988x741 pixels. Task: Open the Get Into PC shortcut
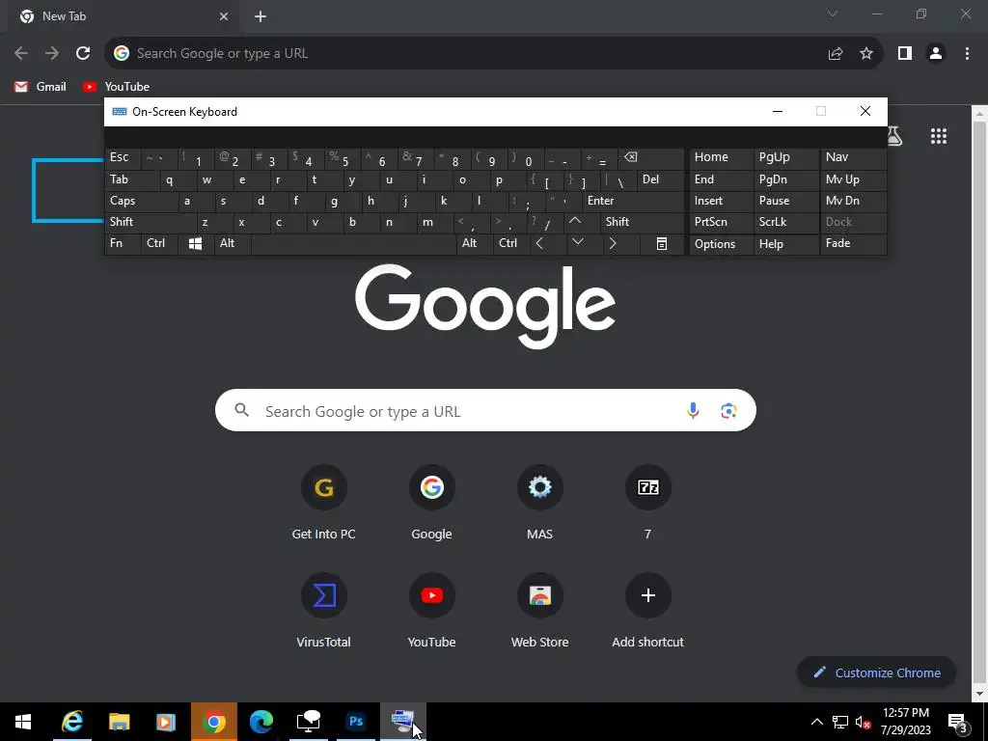pos(324,502)
